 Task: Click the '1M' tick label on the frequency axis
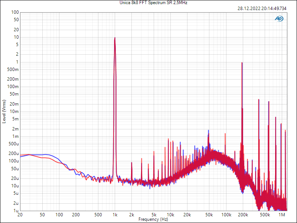[282, 215]
